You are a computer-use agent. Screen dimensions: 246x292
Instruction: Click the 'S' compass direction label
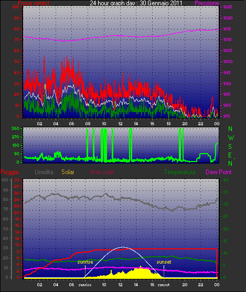point(230,147)
